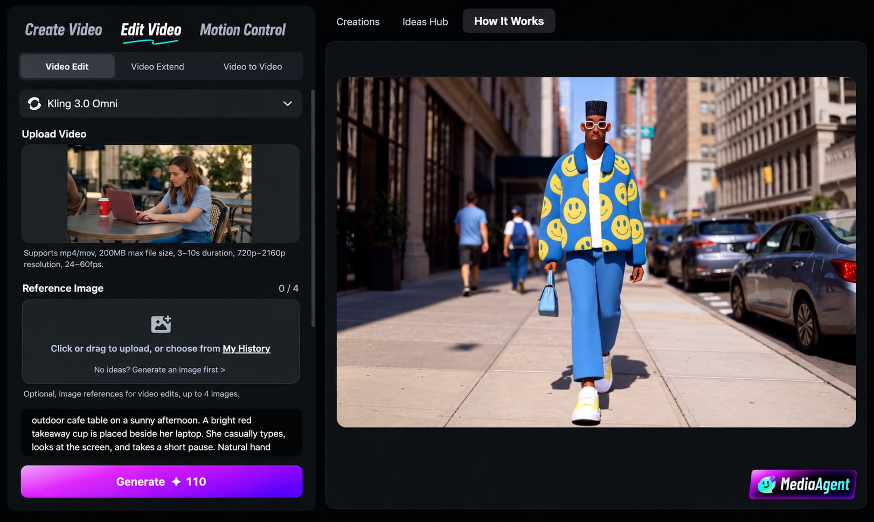Viewport: 874px width, 522px height.
Task: Switch to Video Extend mode
Action: coord(157,66)
